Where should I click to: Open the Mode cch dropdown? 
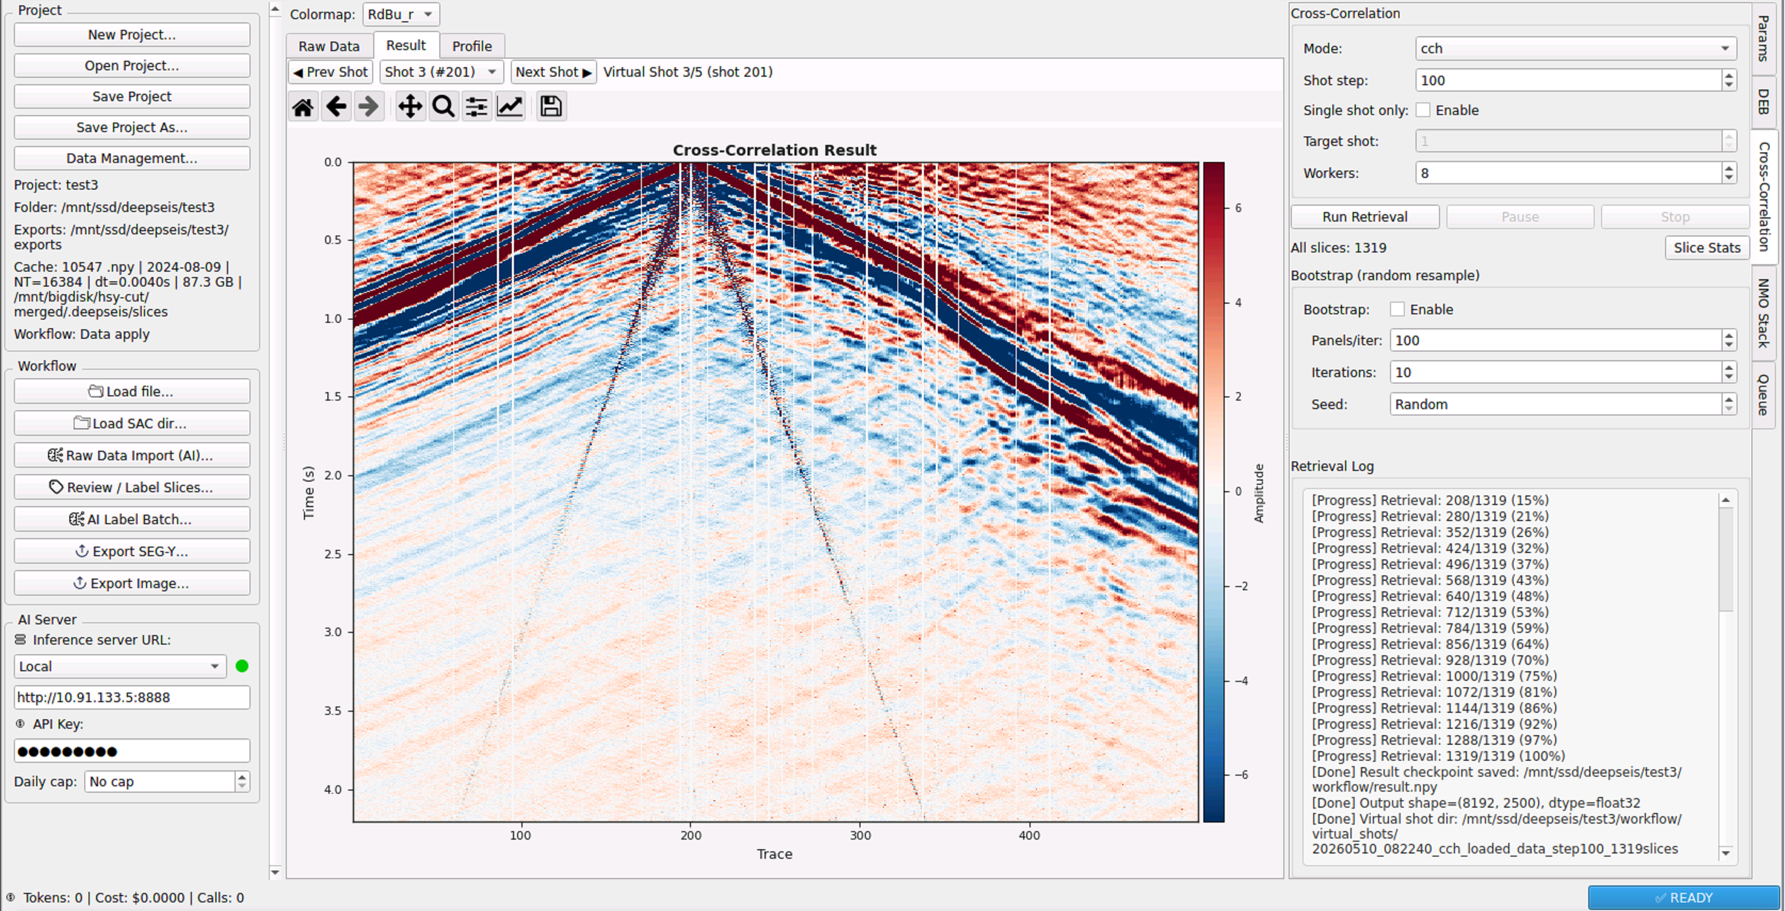pos(1575,48)
